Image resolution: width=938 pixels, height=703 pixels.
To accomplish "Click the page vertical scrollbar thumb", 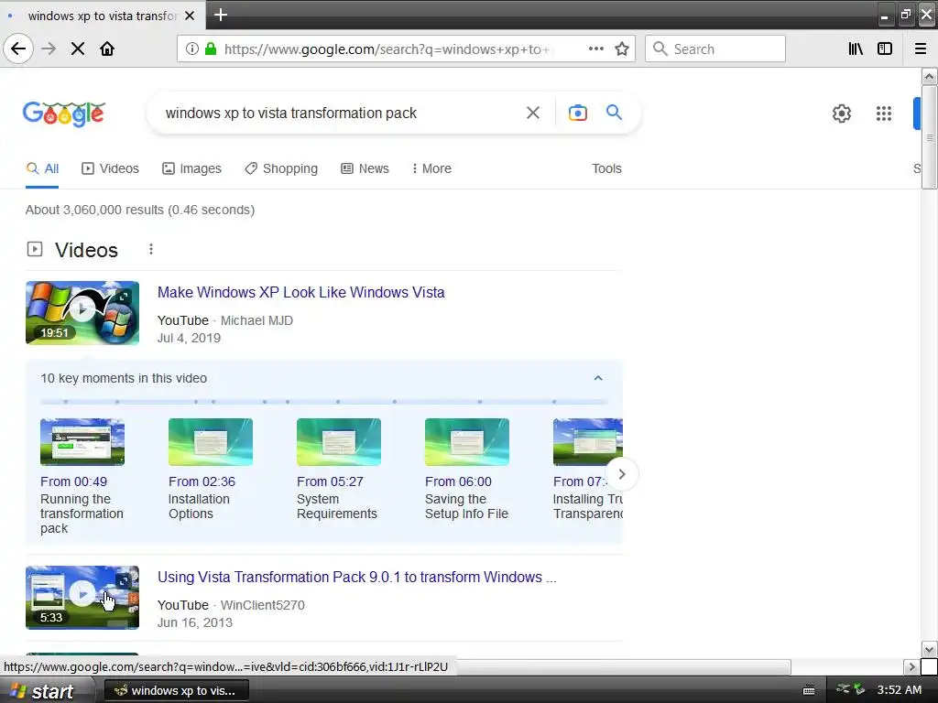I will (x=929, y=137).
